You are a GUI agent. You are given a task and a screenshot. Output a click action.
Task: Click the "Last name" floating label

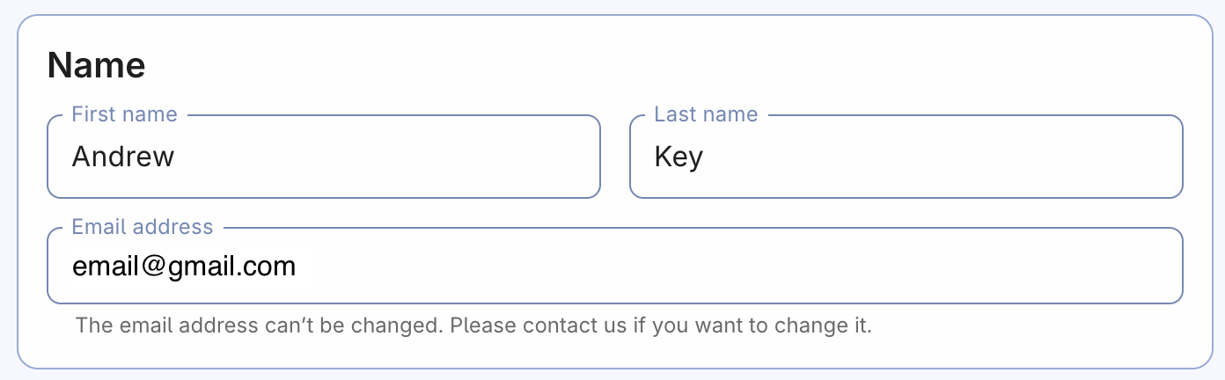(x=706, y=114)
